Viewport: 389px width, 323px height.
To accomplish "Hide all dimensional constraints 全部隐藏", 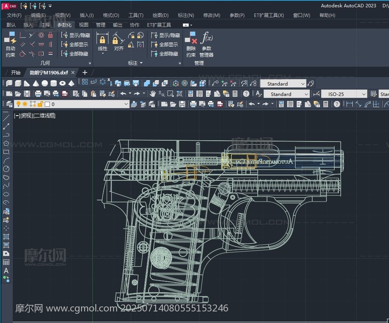I will (164, 54).
